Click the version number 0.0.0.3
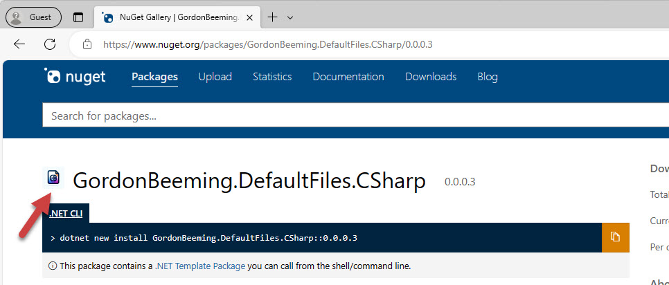Viewport: 669px width, 285px height. pos(460,182)
